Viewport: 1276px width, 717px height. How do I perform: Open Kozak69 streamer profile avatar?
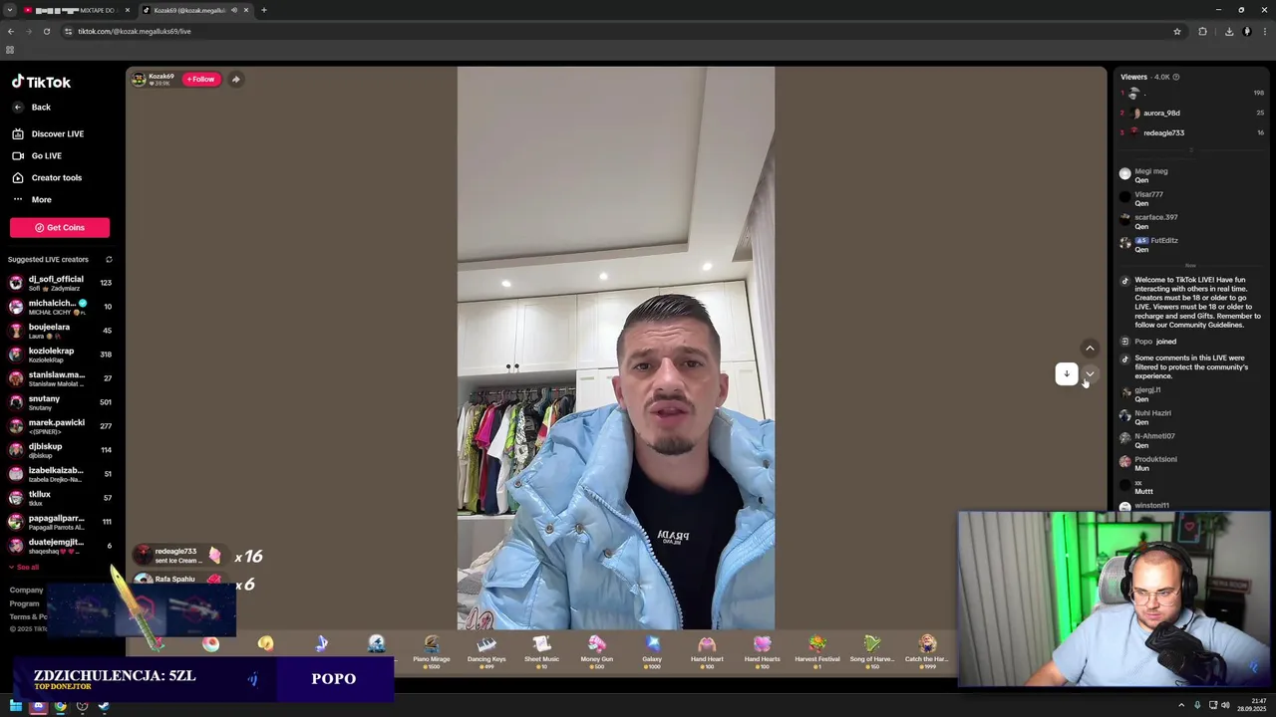pos(139,79)
